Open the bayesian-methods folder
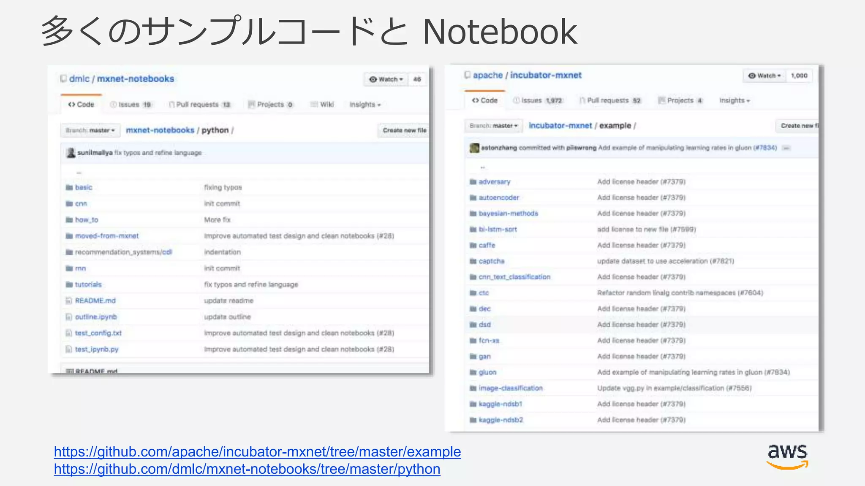This screenshot has width=865, height=486. point(508,213)
